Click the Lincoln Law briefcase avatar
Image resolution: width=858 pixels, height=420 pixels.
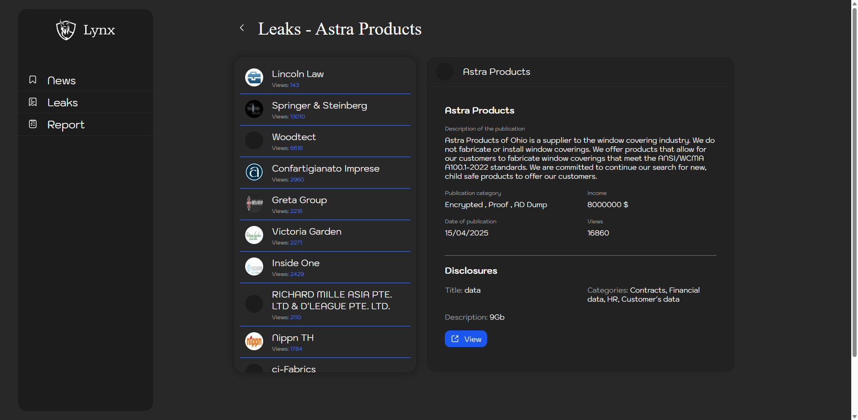click(254, 77)
